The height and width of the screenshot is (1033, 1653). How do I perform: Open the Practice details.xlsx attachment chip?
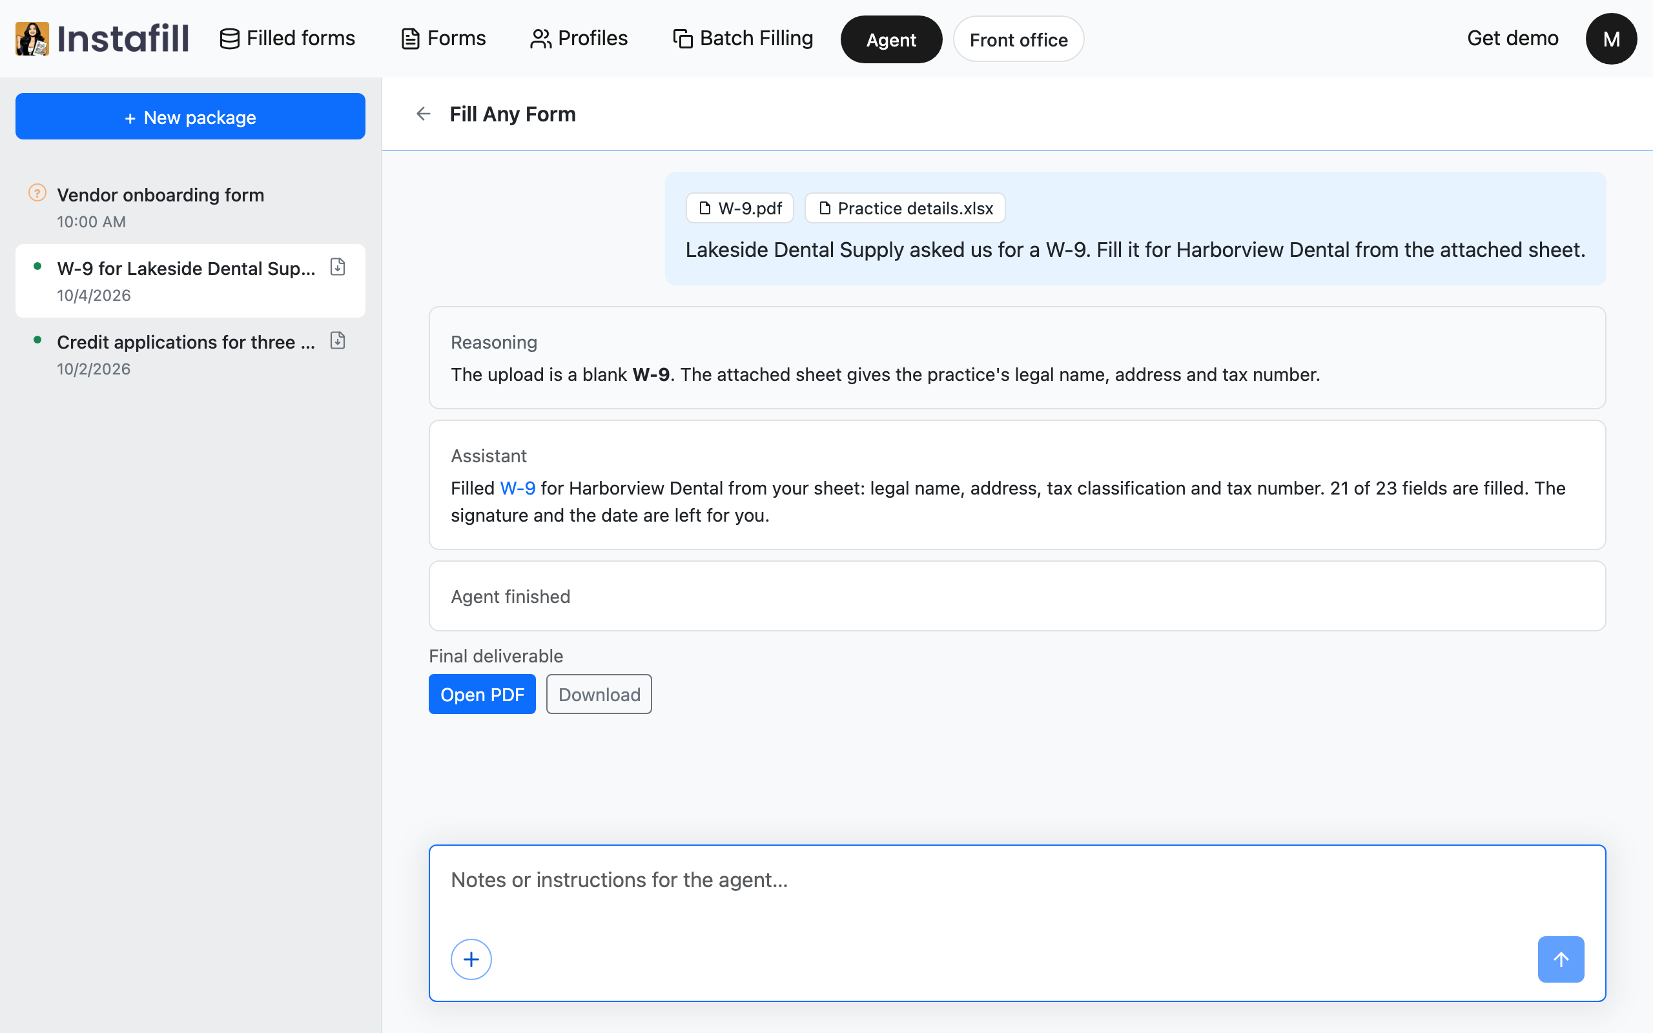(905, 208)
